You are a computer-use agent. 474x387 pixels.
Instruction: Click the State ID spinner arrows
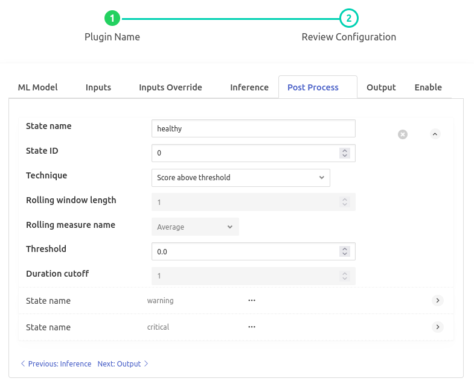coord(345,153)
